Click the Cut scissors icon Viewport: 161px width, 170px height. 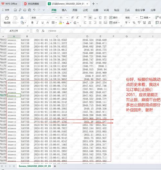coord(22,18)
